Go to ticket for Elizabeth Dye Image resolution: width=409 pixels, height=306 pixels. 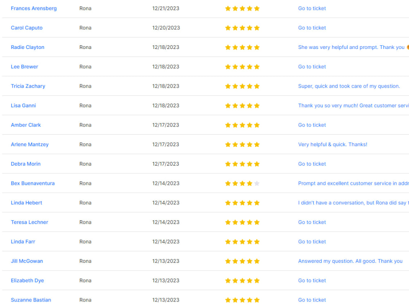click(312, 281)
